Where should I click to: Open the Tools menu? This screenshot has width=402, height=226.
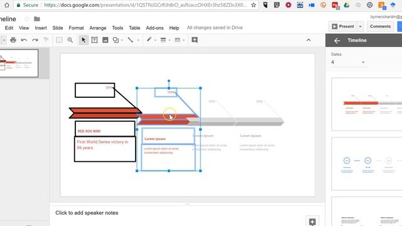(117, 28)
